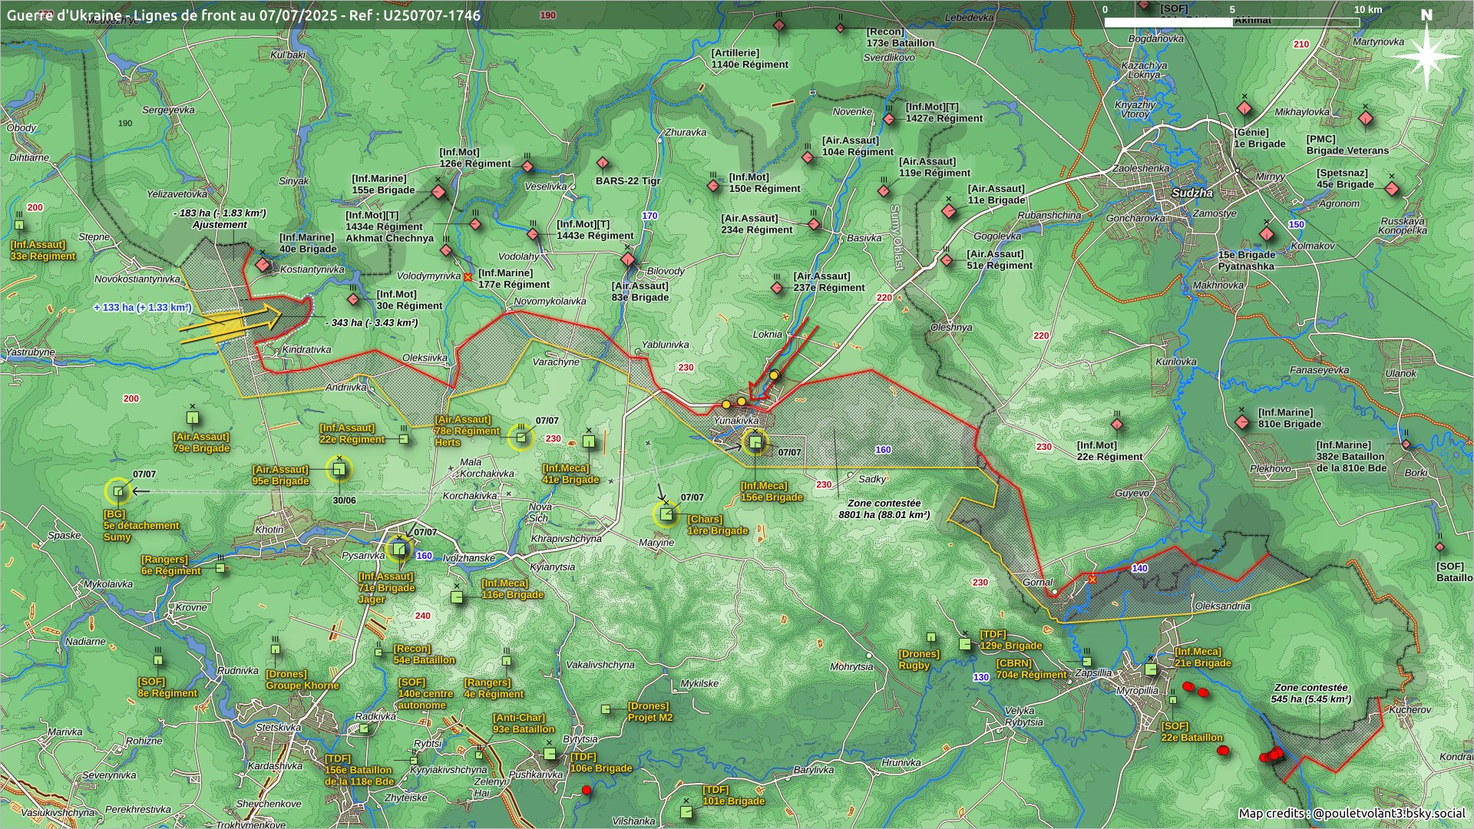Click the 155e Brigade marine infantry diamond marker
Screen dimensions: 1474x829
(x=438, y=192)
